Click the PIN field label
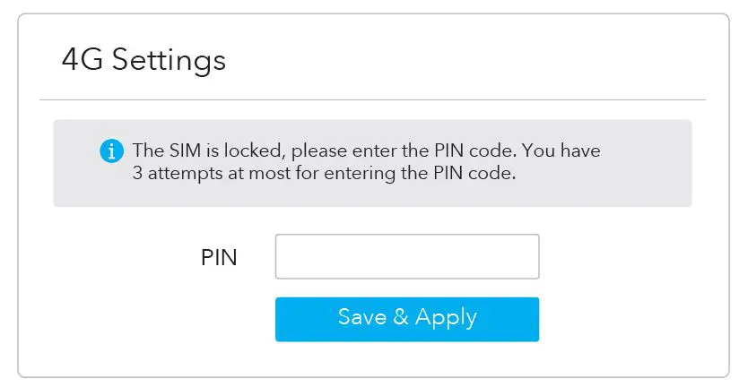The width and height of the screenshot is (739, 387). point(219,258)
